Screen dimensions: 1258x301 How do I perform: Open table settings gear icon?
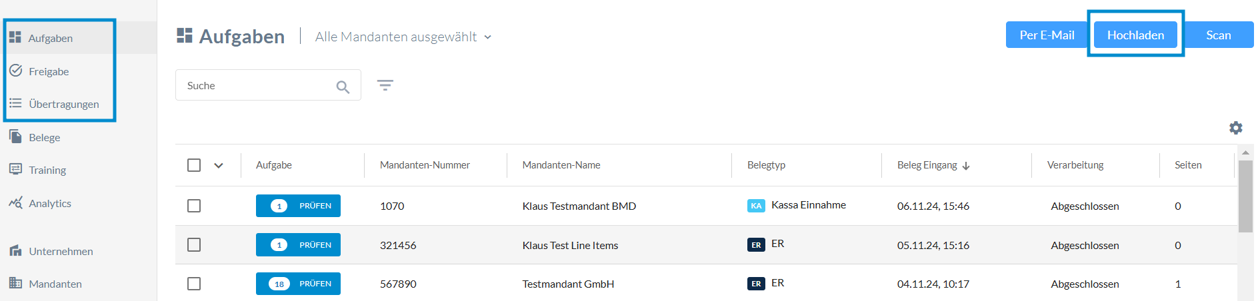coord(1235,128)
